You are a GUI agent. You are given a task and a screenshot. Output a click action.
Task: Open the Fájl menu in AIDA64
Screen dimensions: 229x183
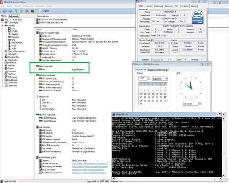tap(3, 6)
